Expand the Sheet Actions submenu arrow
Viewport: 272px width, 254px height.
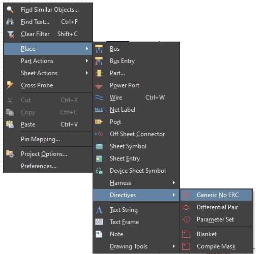87,73
